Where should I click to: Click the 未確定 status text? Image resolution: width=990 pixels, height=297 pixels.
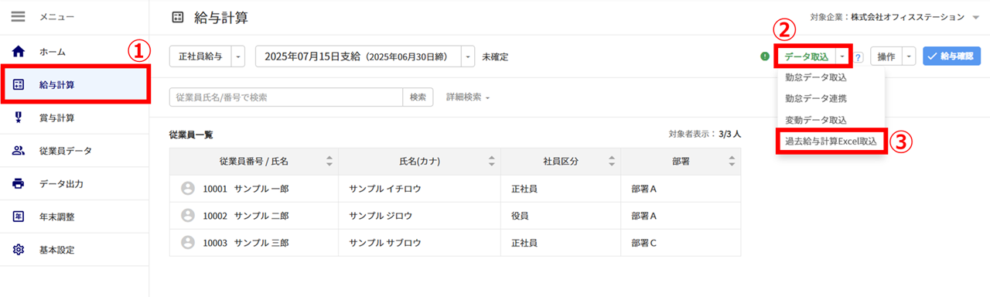(x=495, y=56)
